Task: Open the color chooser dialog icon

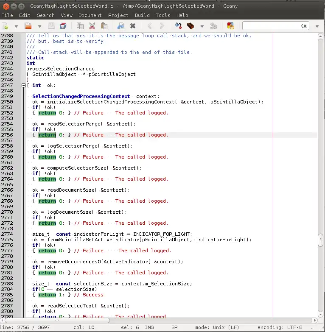Action: pyautogui.click(x=230, y=26)
